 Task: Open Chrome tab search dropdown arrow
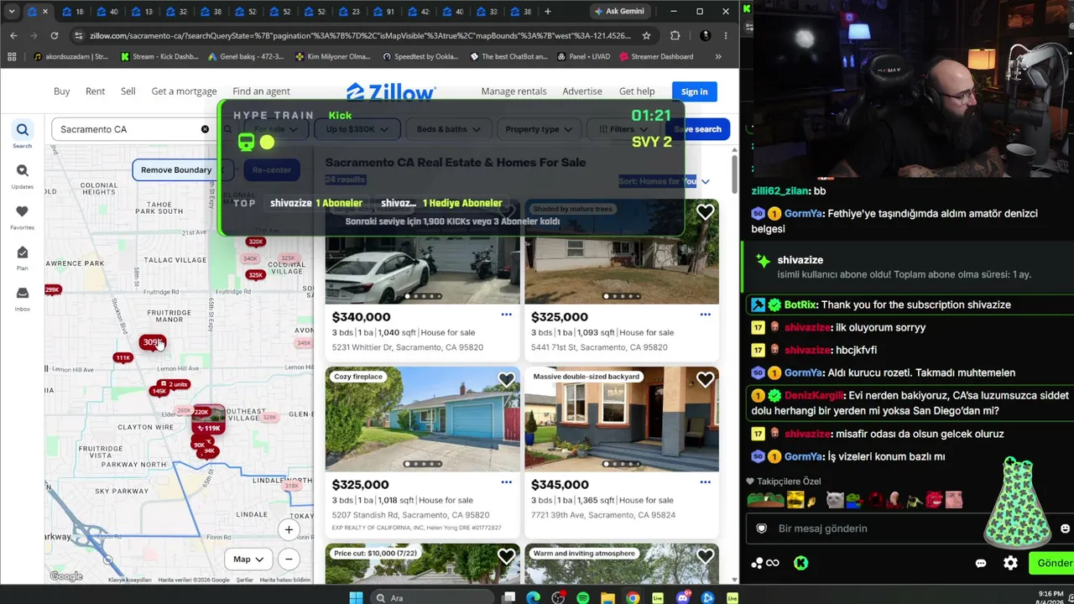12,12
